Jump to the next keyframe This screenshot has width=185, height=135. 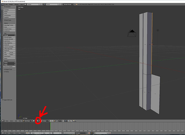point(72,133)
